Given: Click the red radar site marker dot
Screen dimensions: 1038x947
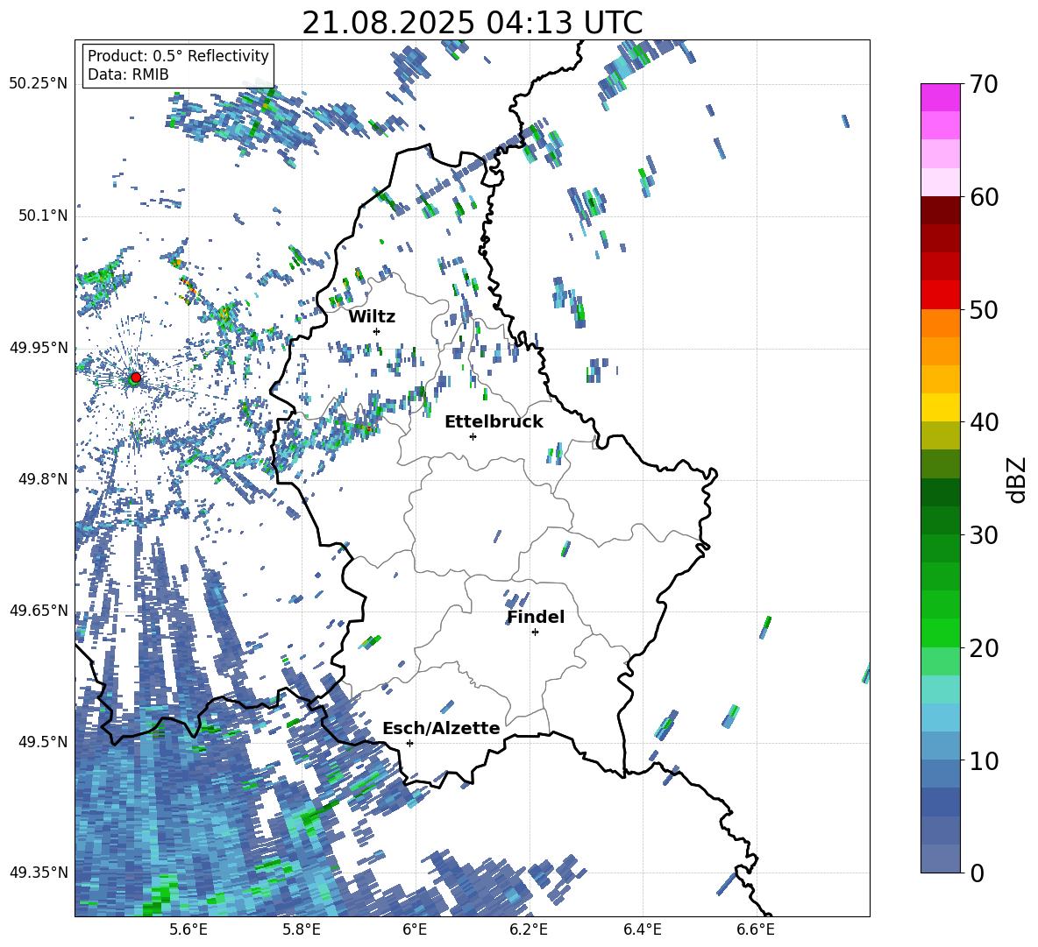Looking at the screenshot, I should tap(136, 378).
